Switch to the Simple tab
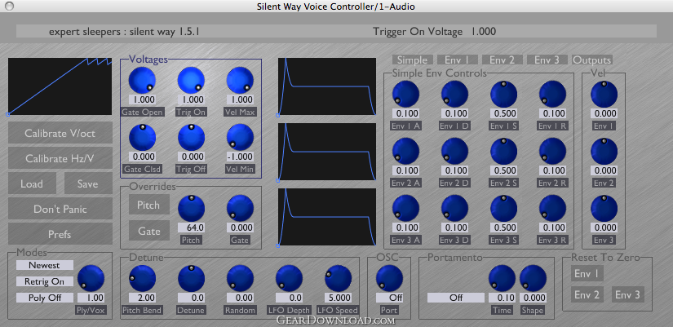The height and width of the screenshot is (327, 673). [412, 60]
